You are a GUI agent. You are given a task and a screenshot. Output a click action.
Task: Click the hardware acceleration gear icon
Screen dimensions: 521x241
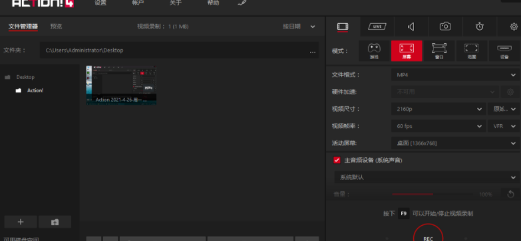point(510,92)
